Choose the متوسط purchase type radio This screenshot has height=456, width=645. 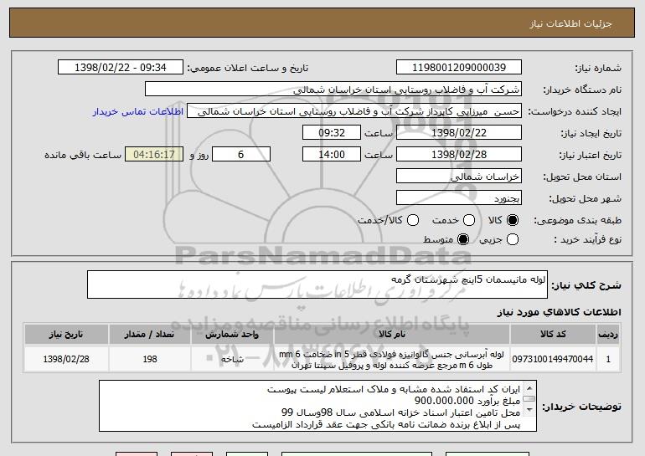pos(463,239)
